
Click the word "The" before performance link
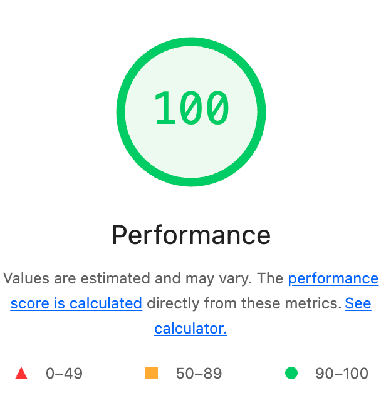[x=269, y=278]
